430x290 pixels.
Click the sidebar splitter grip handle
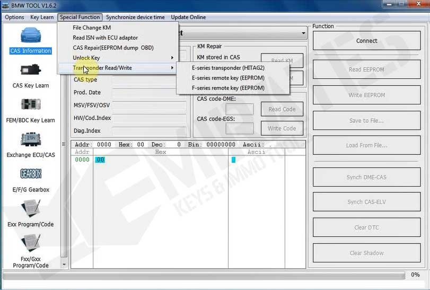click(x=64, y=144)
